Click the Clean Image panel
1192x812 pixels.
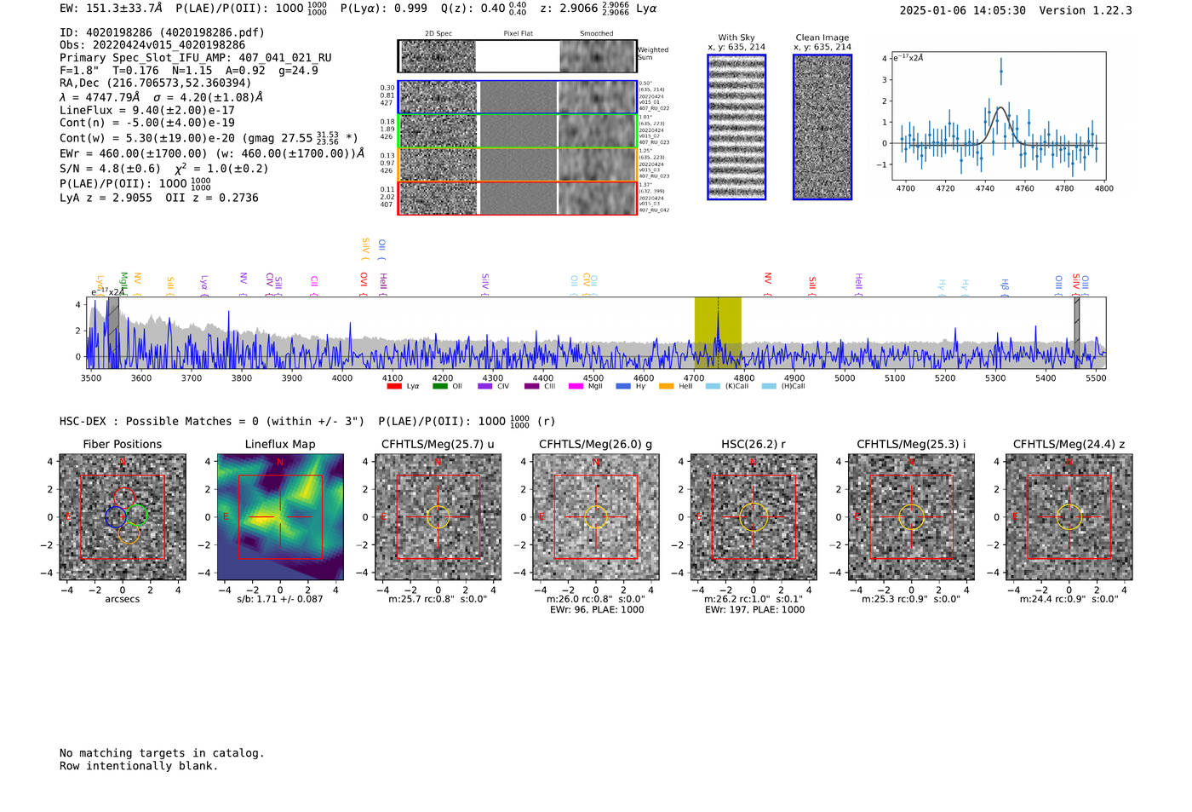click(x=822, y=127)
